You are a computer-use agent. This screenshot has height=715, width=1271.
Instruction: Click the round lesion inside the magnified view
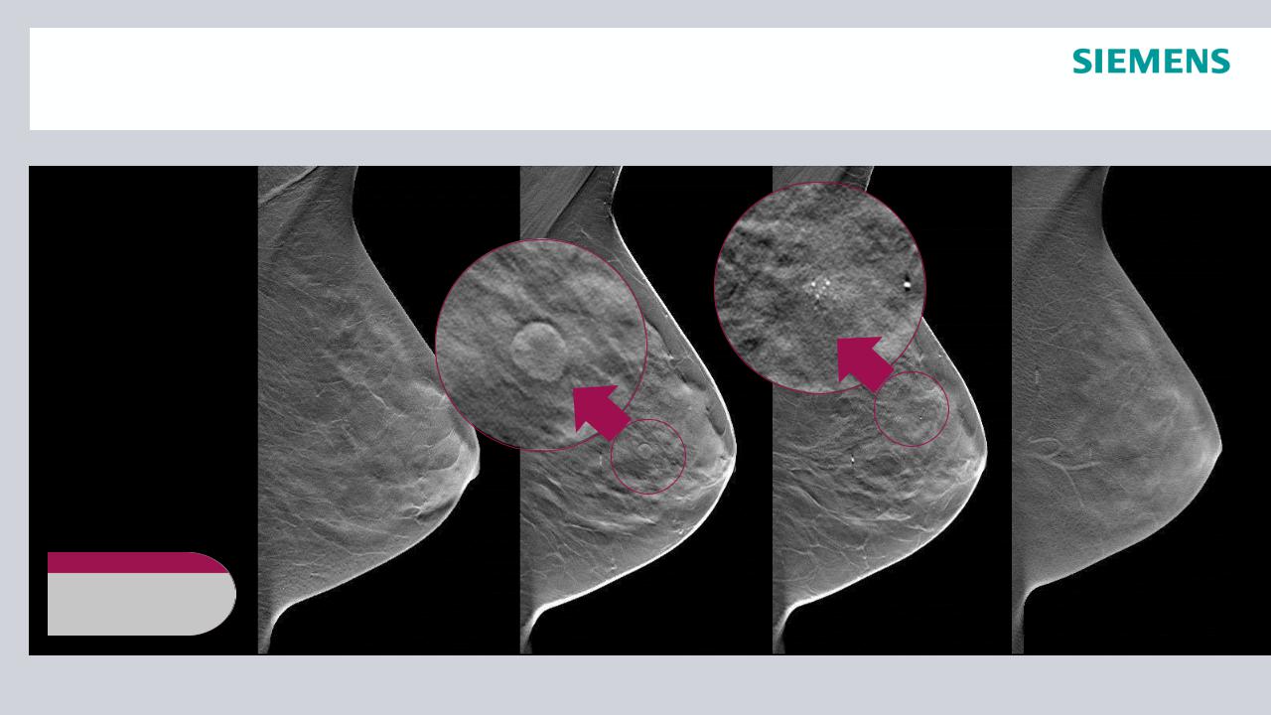[x=539, y=344]
